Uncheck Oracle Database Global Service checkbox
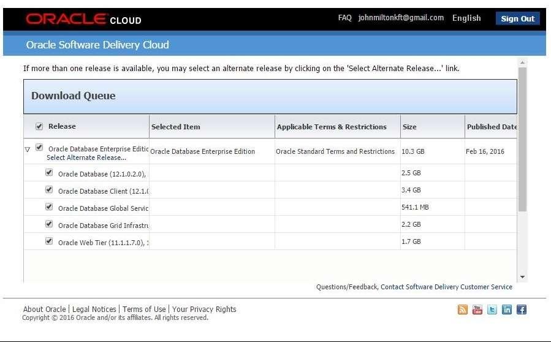The height and width of the screenshot is (342, 551). 49,207
